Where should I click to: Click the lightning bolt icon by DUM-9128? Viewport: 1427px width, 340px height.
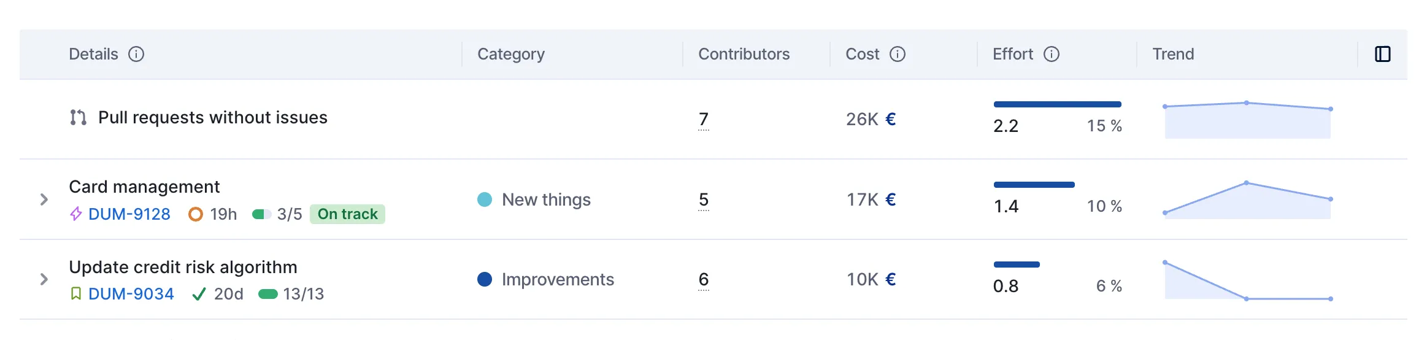point(76,214)
